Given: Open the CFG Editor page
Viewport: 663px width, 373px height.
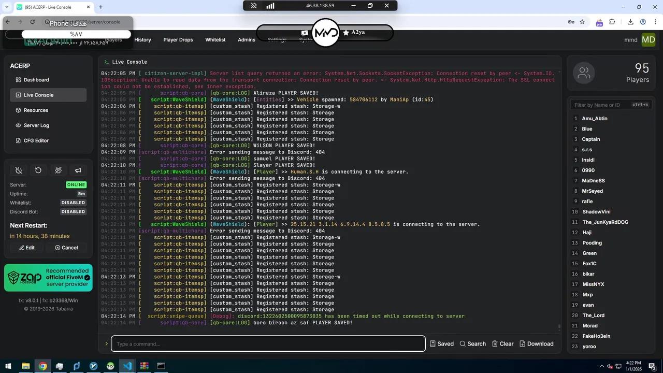Looking at the screenshot, I should pos(36,141).
